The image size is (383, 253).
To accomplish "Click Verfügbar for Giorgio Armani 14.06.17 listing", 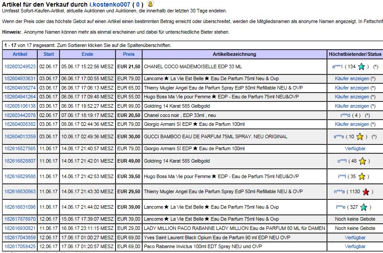I will click(x=355, y=148).
